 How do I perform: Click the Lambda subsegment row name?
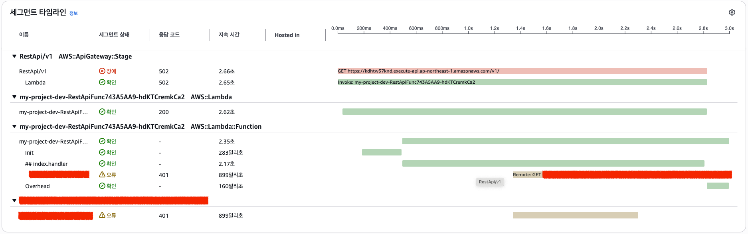click(35, 83)
